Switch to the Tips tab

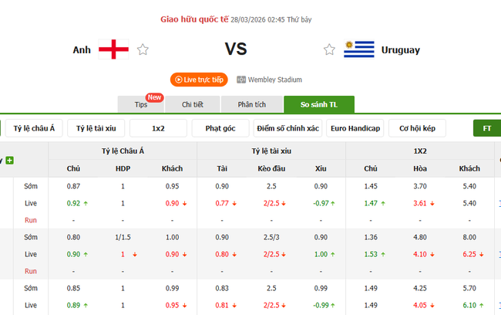(142, 105)
